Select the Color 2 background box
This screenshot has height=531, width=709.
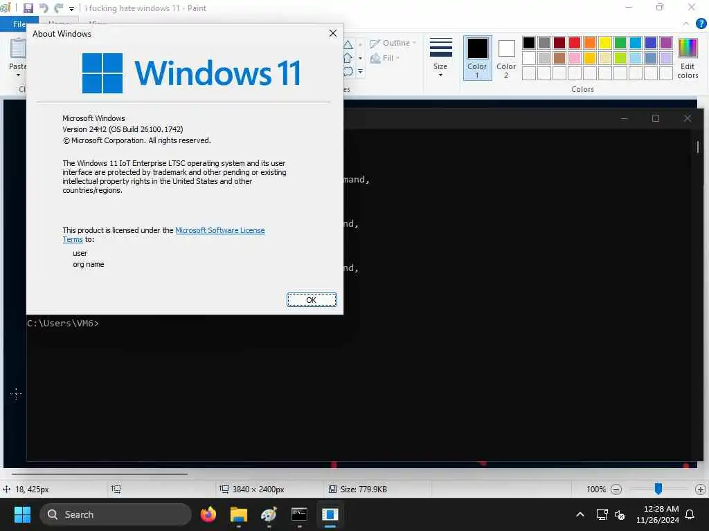(x=506, y=58)
